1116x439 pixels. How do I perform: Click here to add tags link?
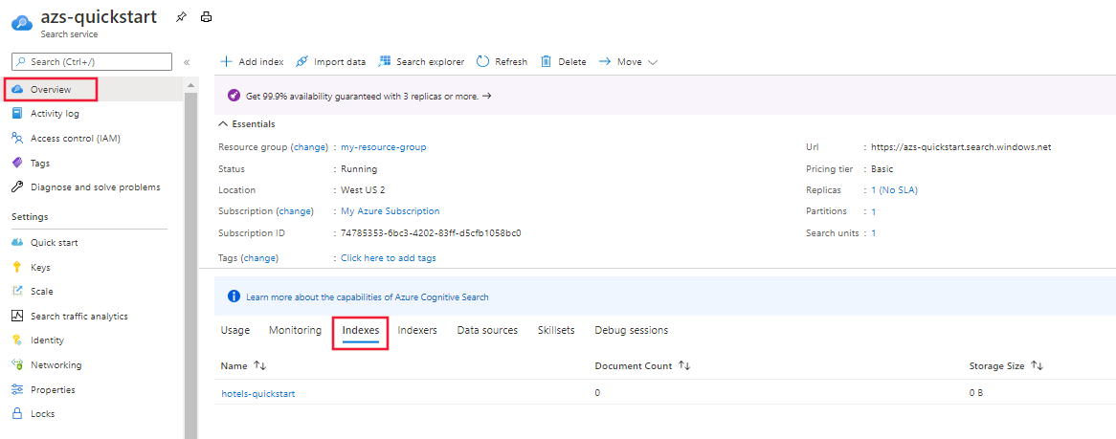click(389, 258)
